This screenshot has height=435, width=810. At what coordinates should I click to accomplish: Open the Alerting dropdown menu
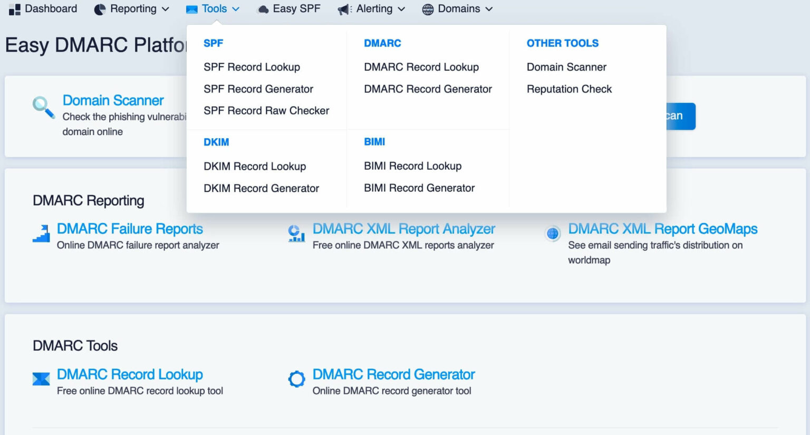click(x=371, y=8)
